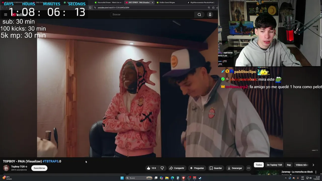The image size is (322, 181).
Task: Click the Suscribirse button
Action: pyautogui.click(x=39, y=168)
